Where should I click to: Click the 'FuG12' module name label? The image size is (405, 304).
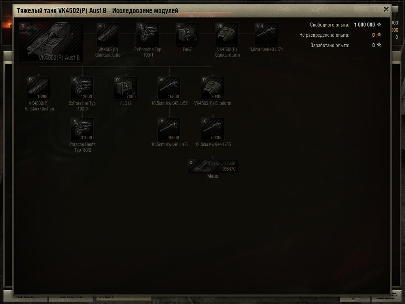coord(126,103)
